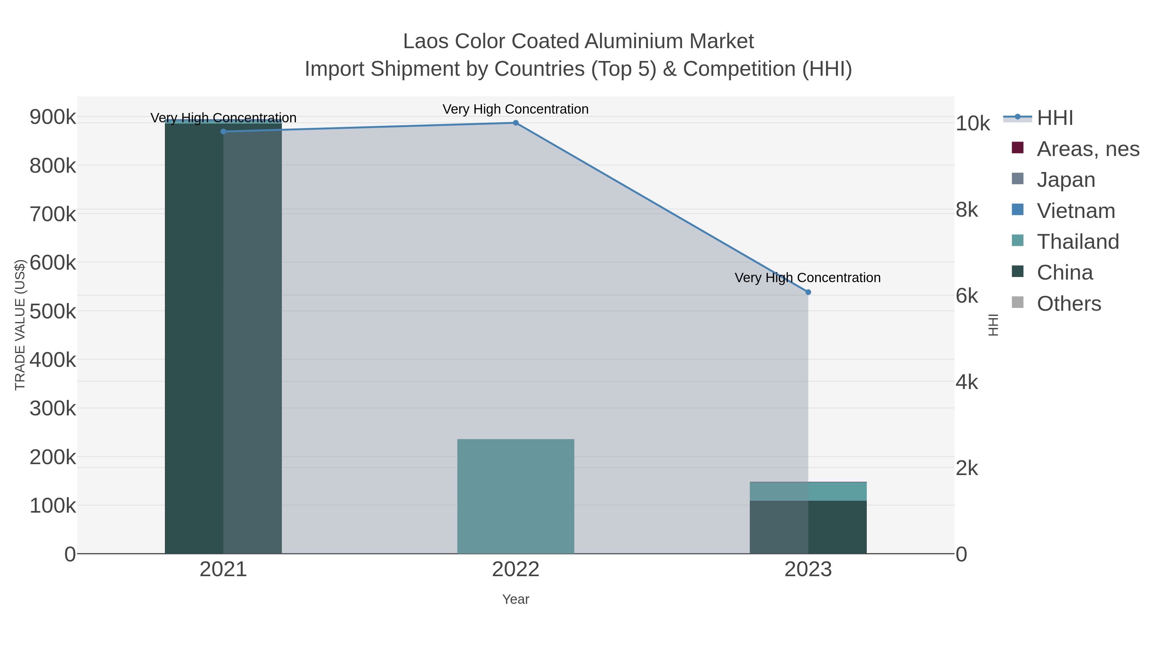Screen dimensions: 1157x650
Task: Click the Very High Concentration label above 2021
Action: 223,117
